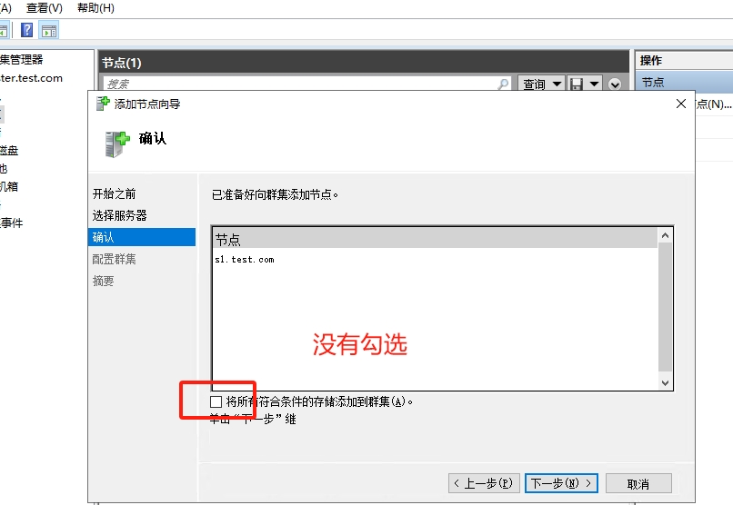Click the 节点 column header in list
This screenshot has height=505, width=733.
click(x=436, y=239)
